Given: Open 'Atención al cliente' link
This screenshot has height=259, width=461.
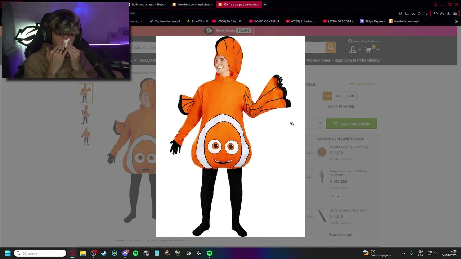Looking at the screenshot, I should pyautogui.click(x=364, y=41).
